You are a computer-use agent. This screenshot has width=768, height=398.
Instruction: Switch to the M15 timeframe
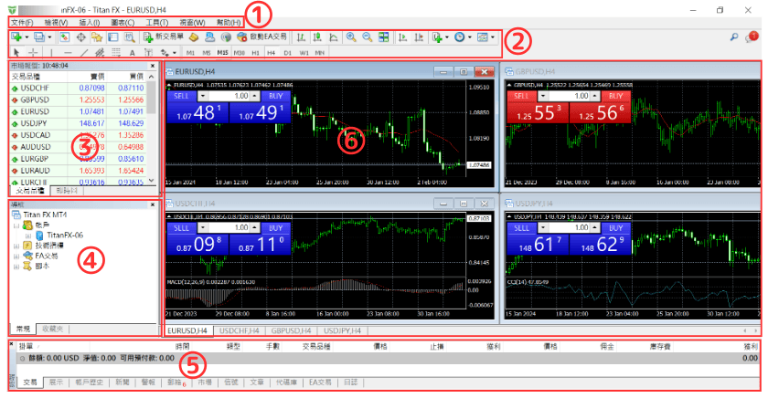[223, 53]
